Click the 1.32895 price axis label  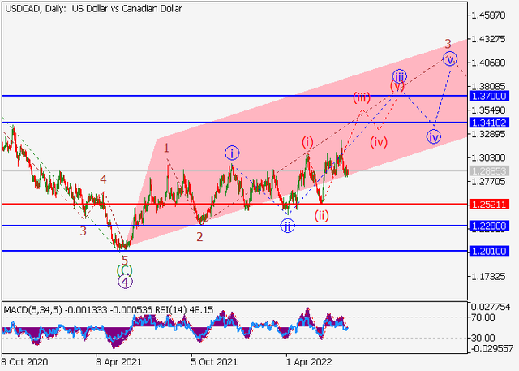[488, 134]
